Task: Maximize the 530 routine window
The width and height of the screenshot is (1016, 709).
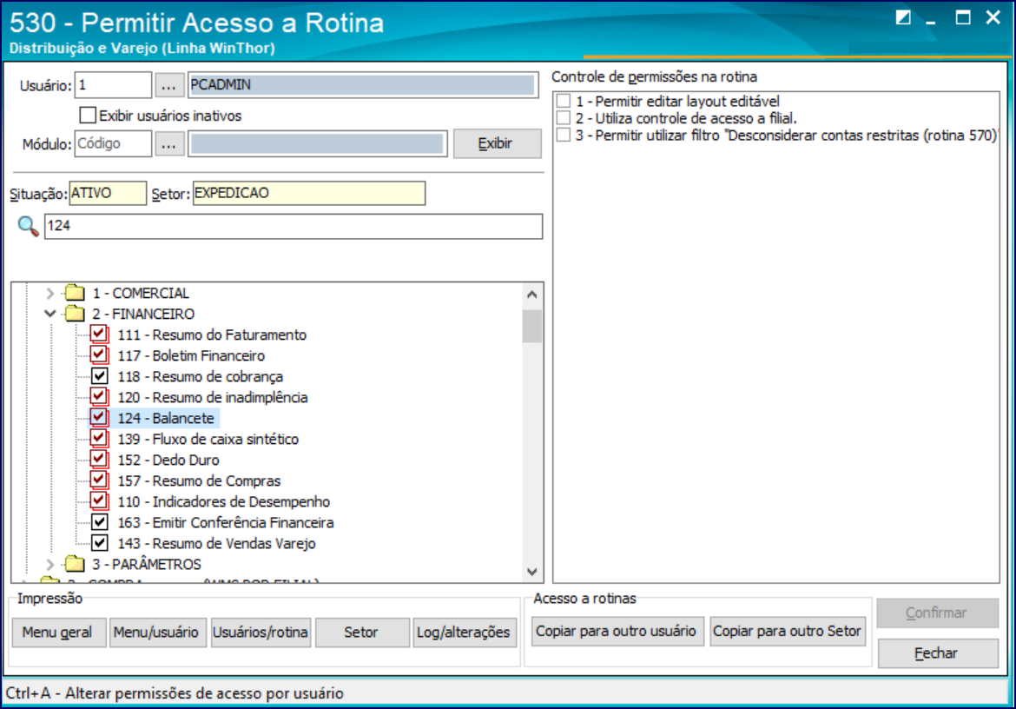Action: tap(963, 17)
